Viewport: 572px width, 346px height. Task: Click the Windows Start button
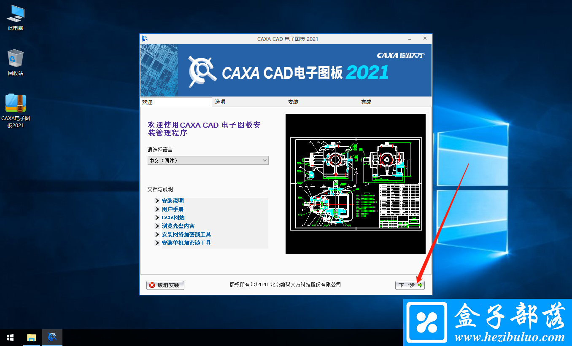pos(10,337)
